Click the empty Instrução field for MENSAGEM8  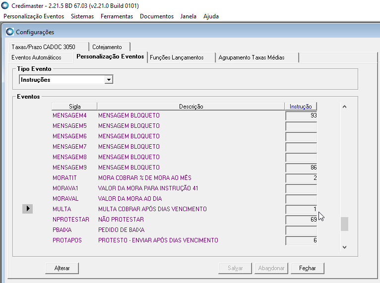point(301,157)
